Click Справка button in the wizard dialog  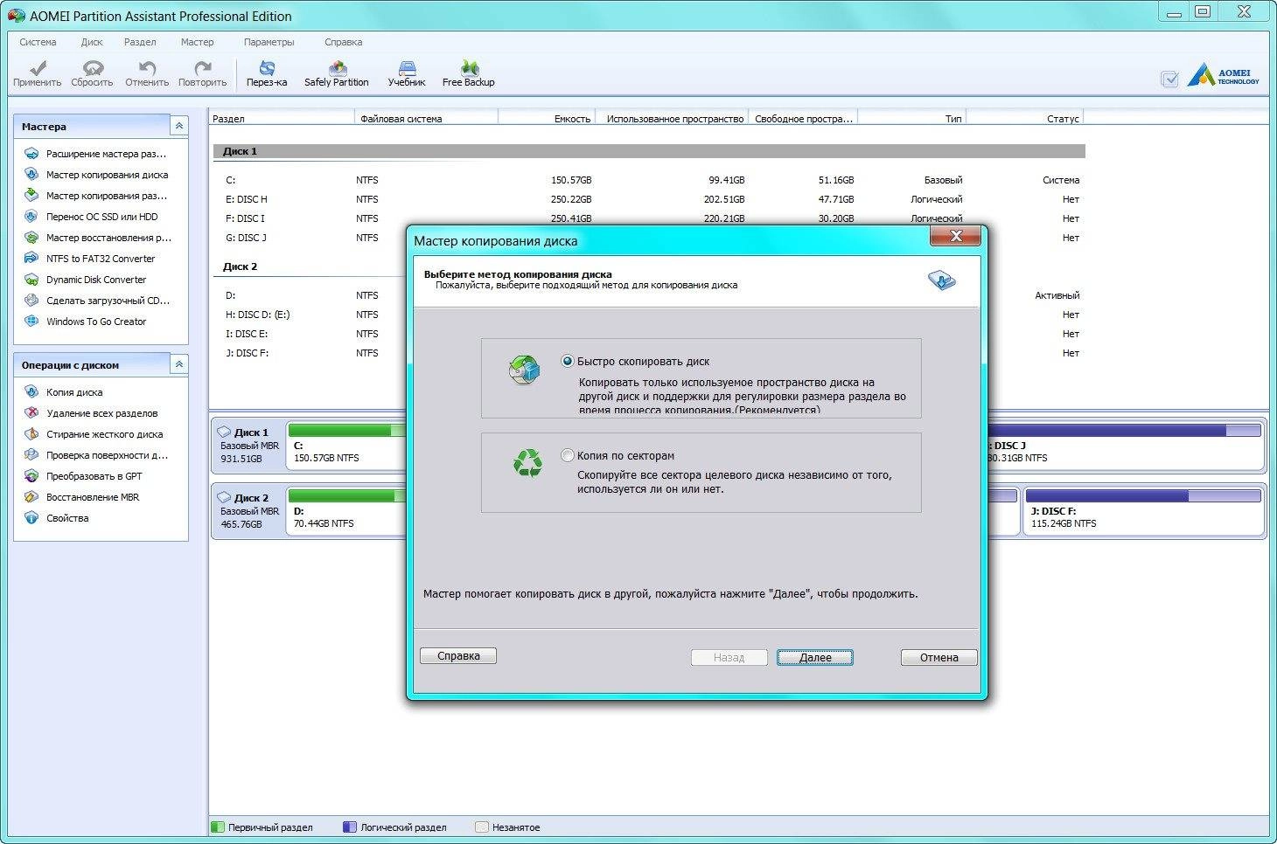pos(458,655)
